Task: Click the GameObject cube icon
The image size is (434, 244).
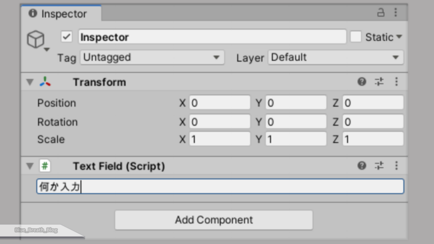Action: [36, 39]
